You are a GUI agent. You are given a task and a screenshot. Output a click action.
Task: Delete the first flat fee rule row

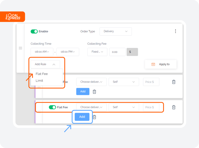174,82
